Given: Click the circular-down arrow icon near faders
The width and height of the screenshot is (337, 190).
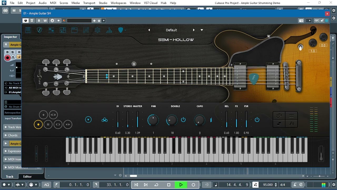Looking at the screenshot, I should click(88, 120).
